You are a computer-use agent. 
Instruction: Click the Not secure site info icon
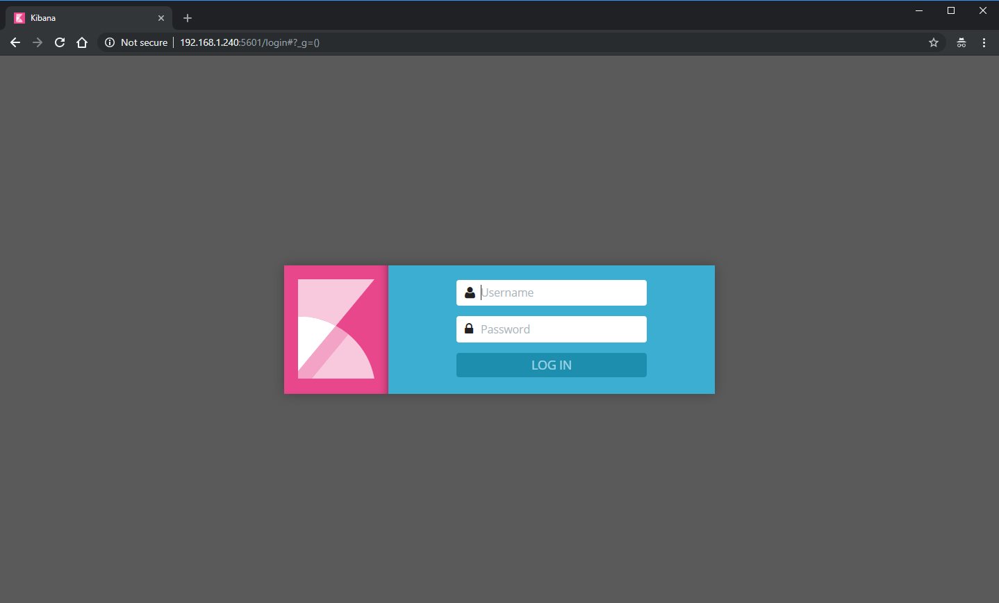pos(109,42)
